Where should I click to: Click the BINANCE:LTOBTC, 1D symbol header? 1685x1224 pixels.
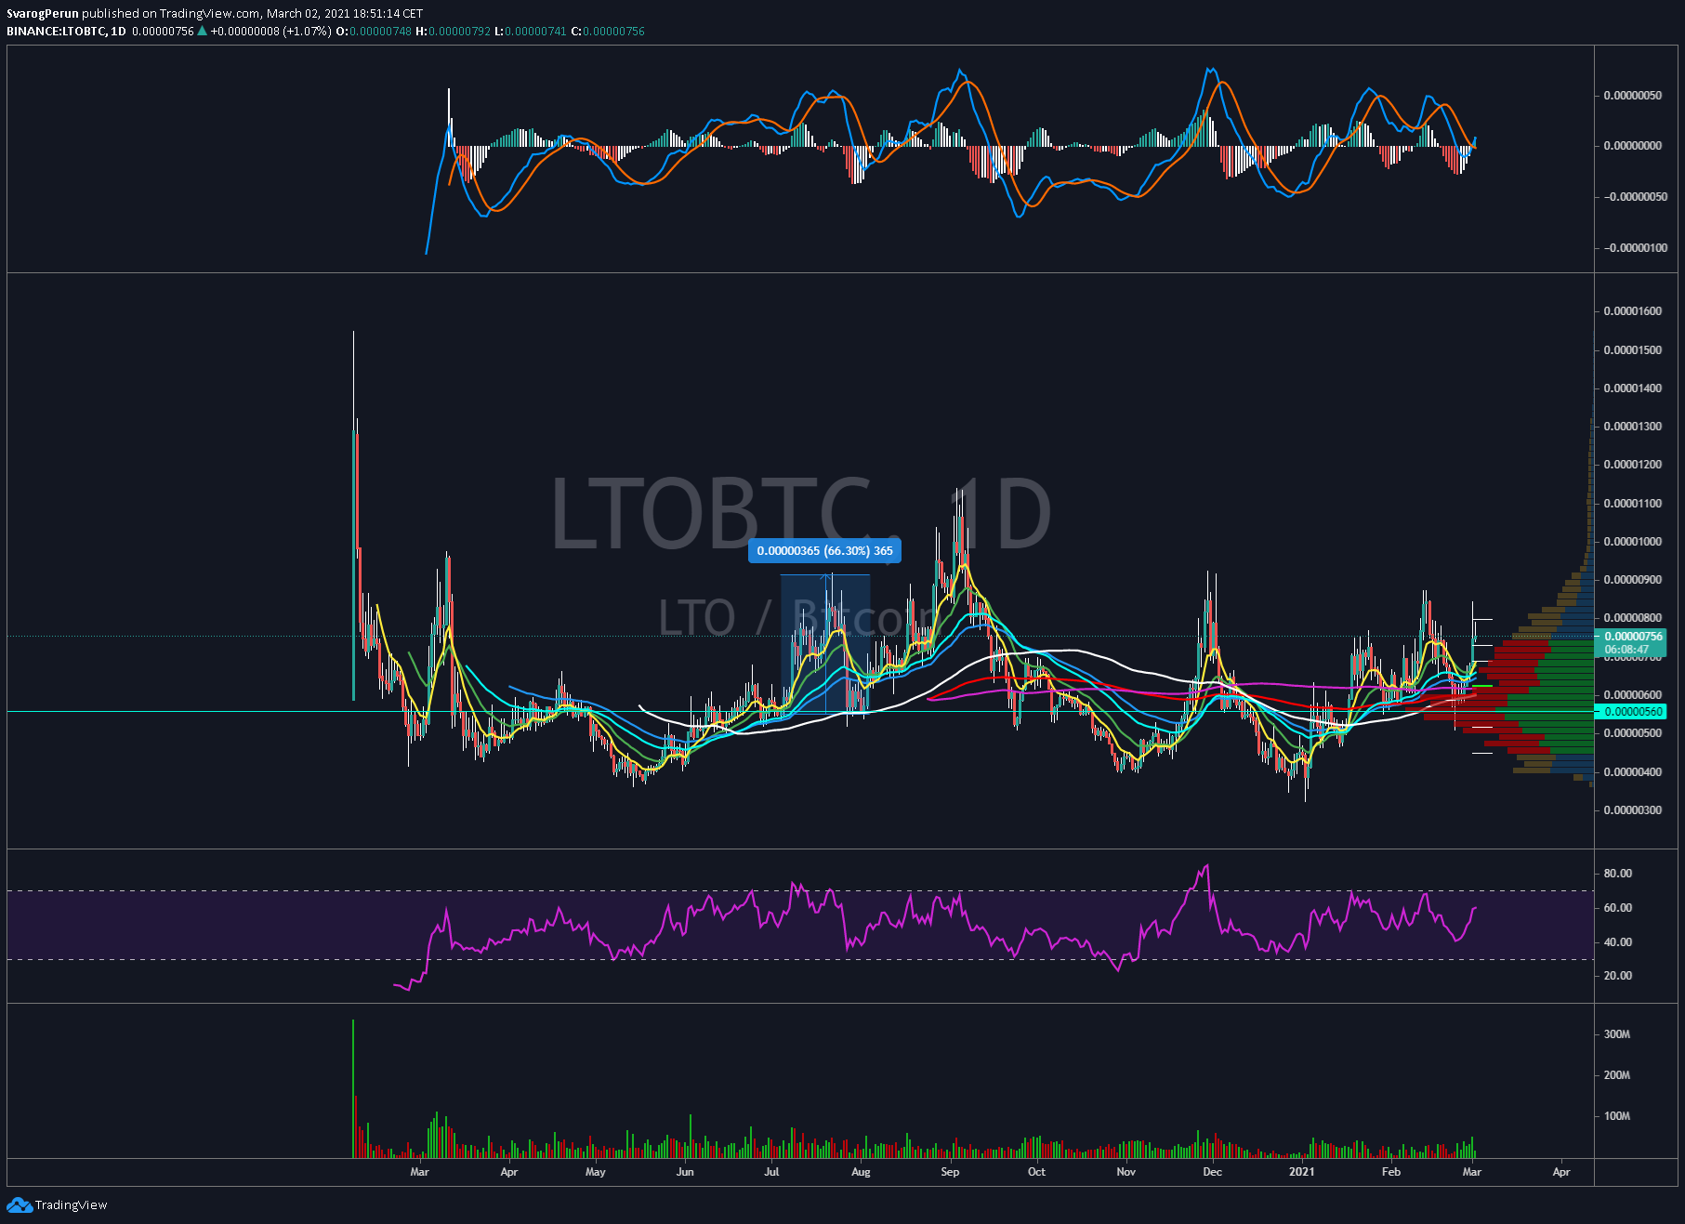click(x=66, y=31)
